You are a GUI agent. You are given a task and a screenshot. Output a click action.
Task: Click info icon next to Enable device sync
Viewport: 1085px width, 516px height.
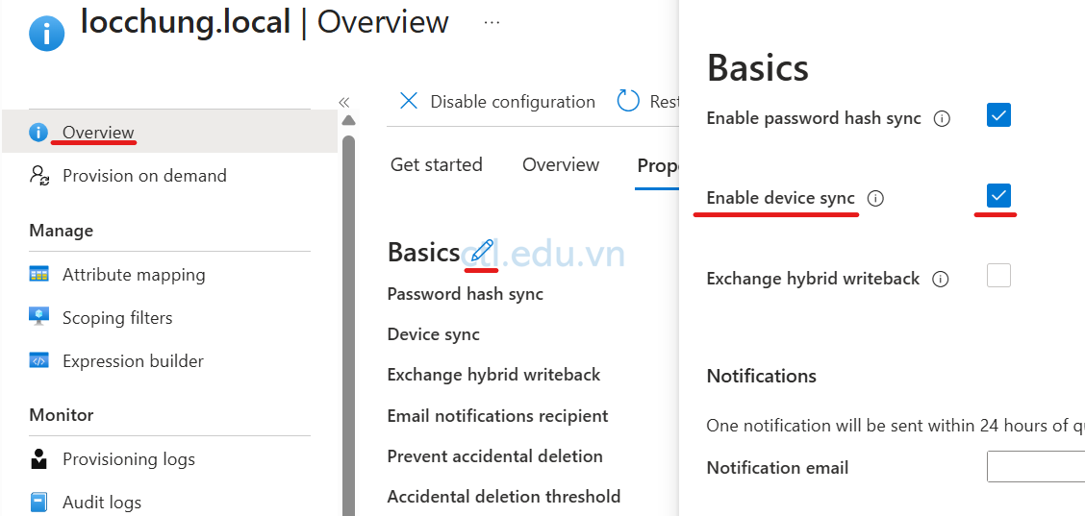click(x=875, y=199)
